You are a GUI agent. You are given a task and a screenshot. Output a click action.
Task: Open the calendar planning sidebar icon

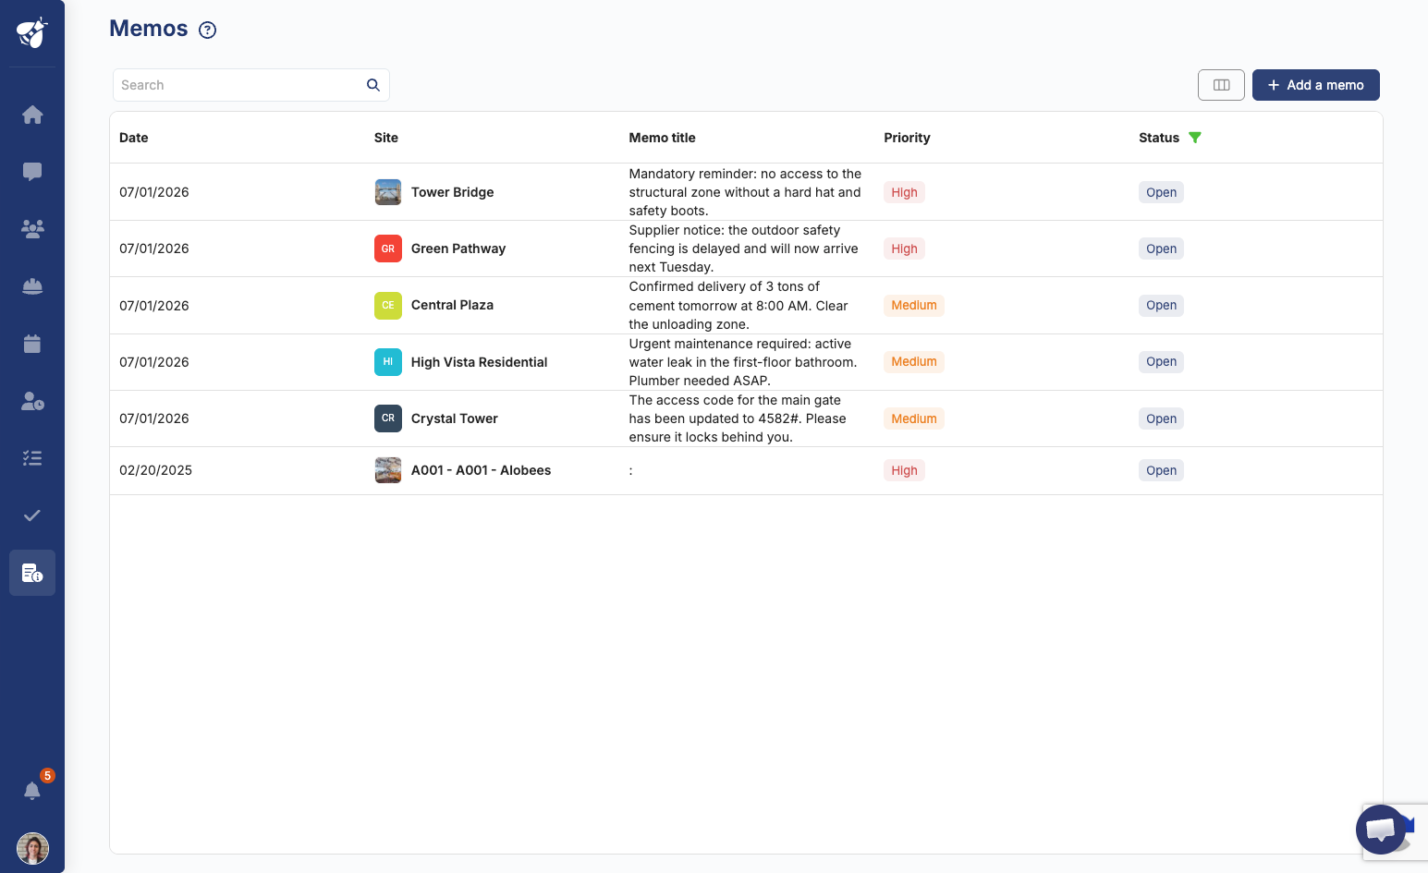tap(32, 344)
